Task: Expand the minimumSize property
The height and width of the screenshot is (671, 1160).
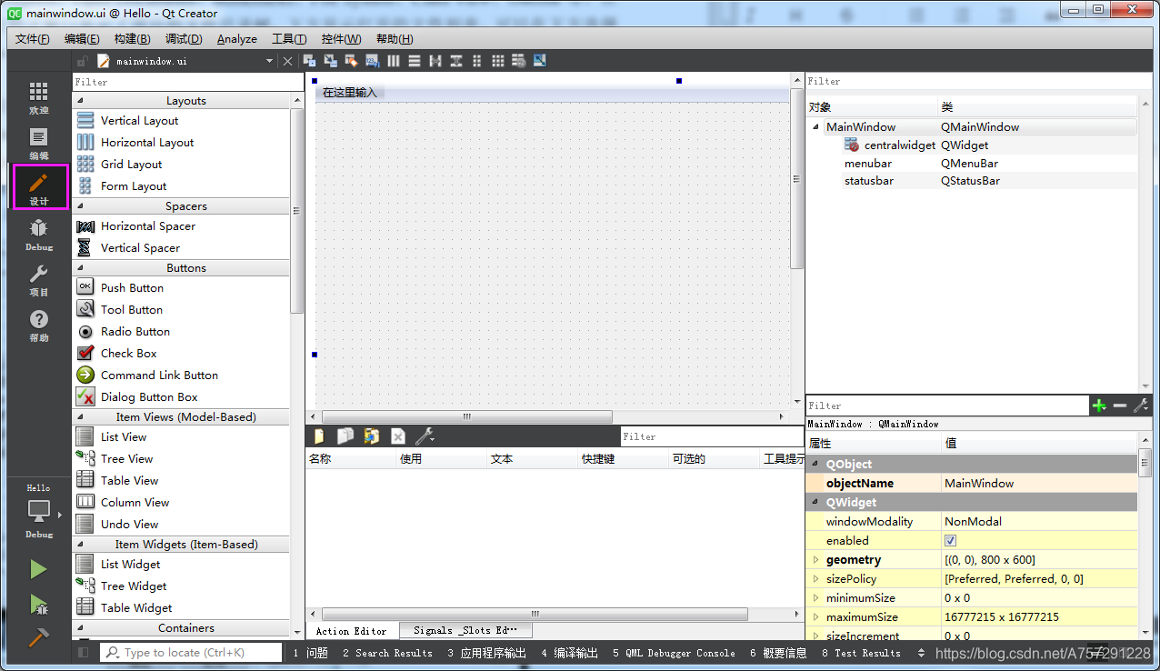Action: [815, 598]
